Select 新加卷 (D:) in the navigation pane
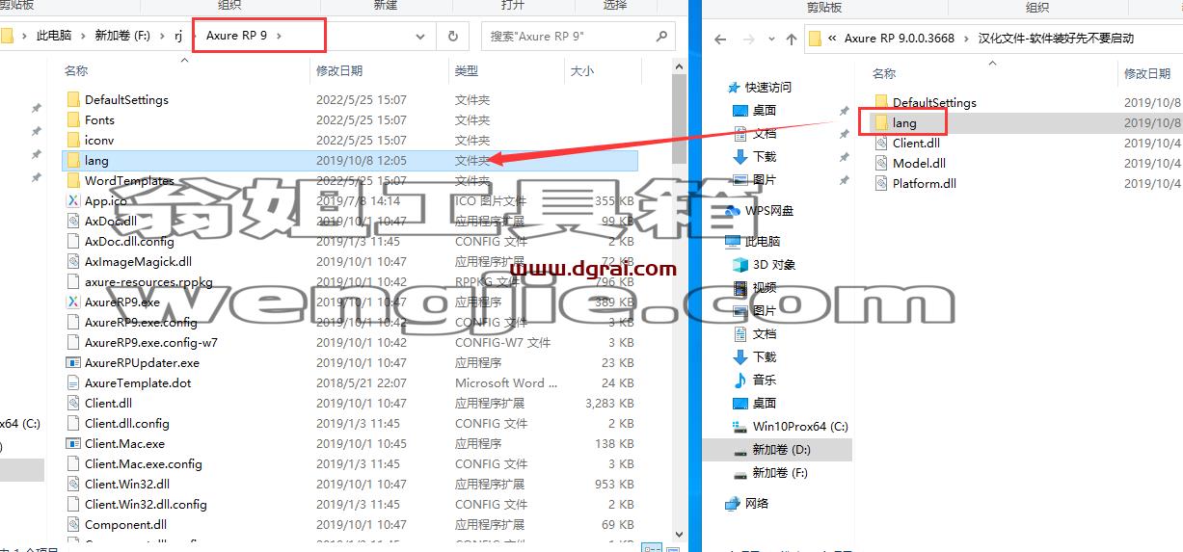 click(782, 449)
